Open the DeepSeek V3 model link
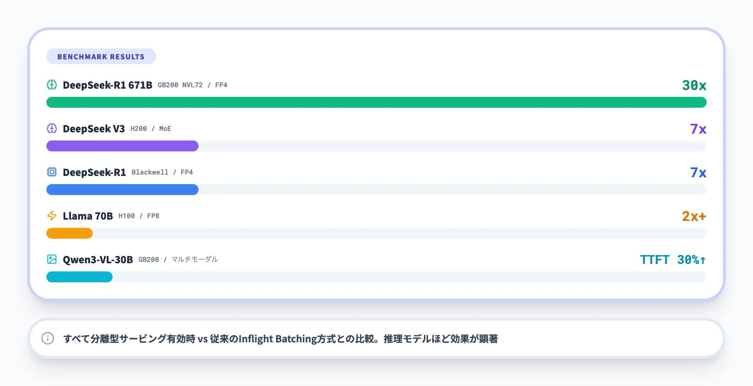 [x=93, y=129]
